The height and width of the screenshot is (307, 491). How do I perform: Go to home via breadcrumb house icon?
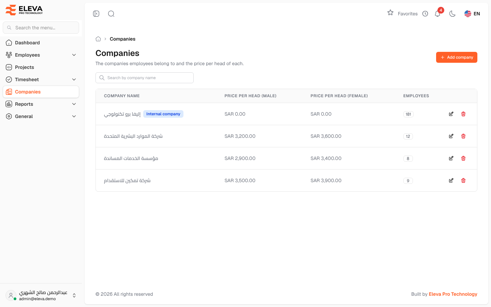click(x=98, y=39)
